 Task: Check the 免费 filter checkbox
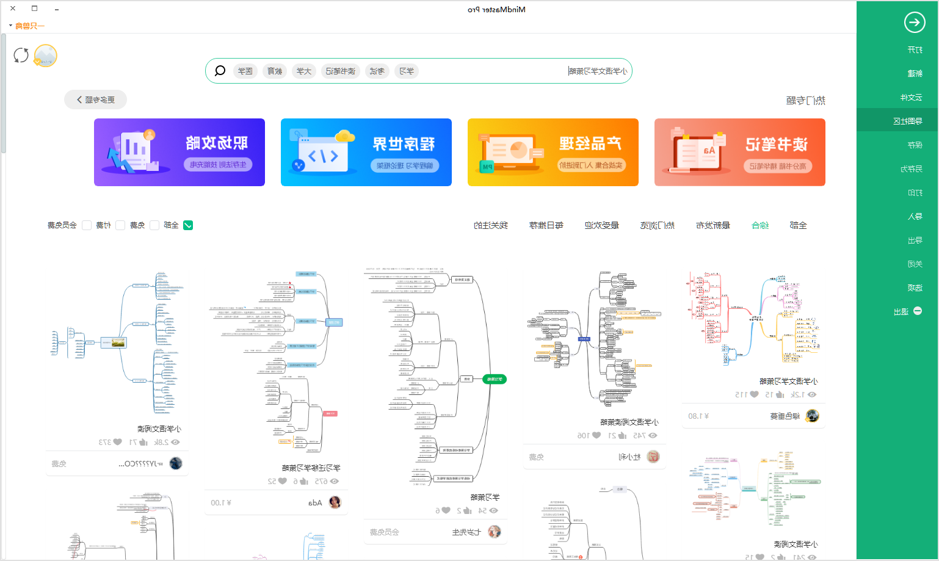[154, 225]
